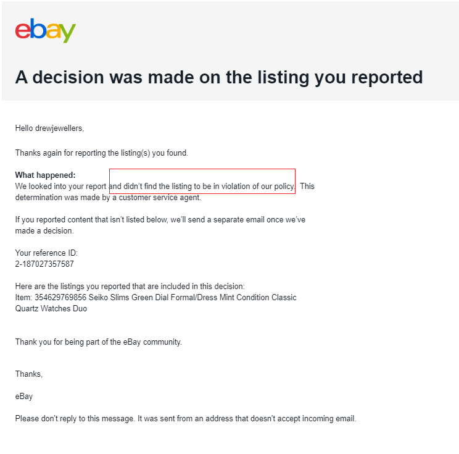Click 'We looked into your report'
This screenshot has height=454, width=459.
coord(60,187)
